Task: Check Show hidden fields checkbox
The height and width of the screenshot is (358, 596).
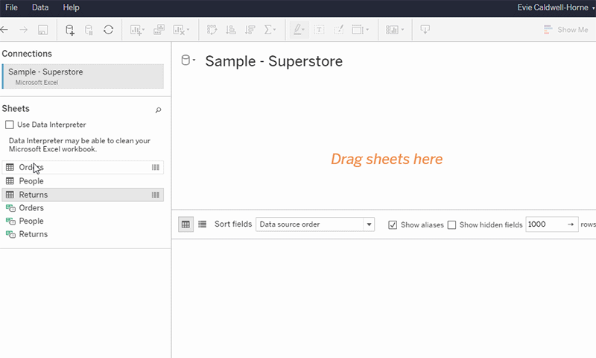Action: (451, 224)
